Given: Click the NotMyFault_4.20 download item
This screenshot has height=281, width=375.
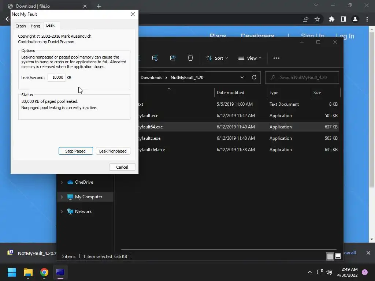Looking at the screenshot, I should (32, 253).
